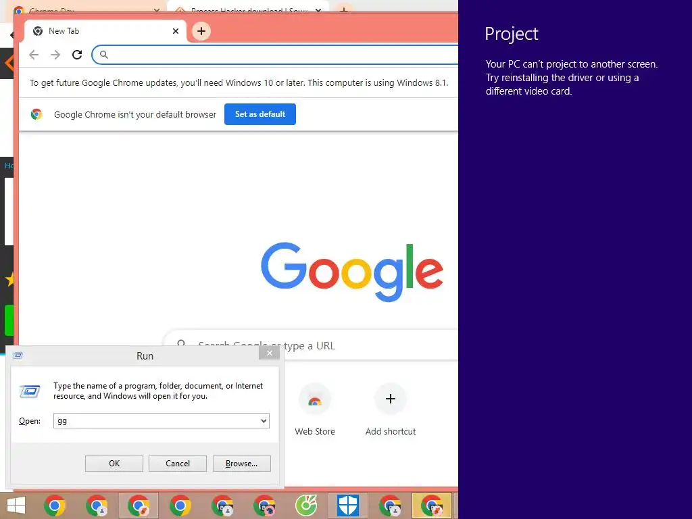692x519 pixels.
Task: Click the back arrow in Chrome
Action: click(x=34, y=55)
